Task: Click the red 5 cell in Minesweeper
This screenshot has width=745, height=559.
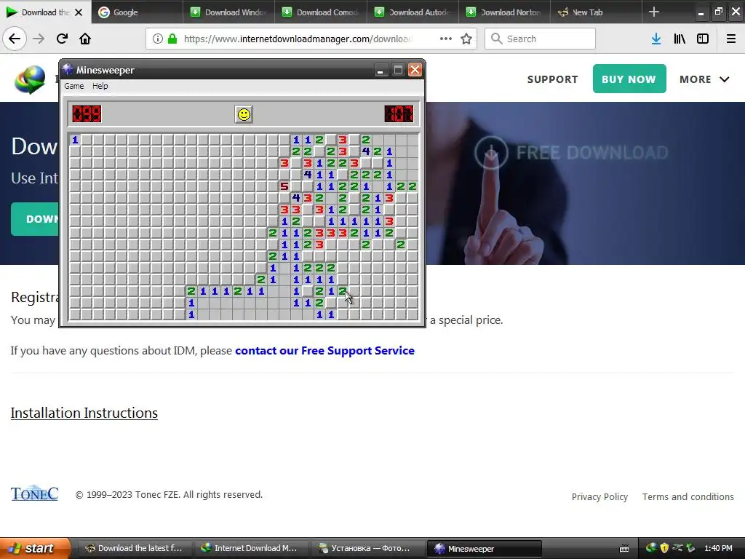Action: pyautogui.click(x=284, y=186)
